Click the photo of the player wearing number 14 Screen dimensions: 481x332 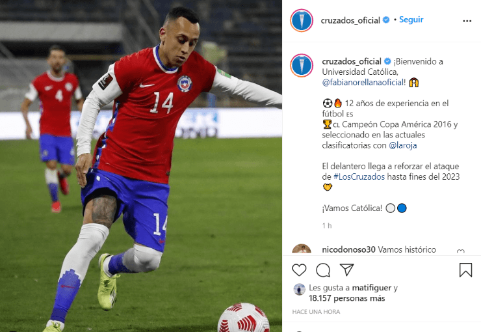pos(141,166)
